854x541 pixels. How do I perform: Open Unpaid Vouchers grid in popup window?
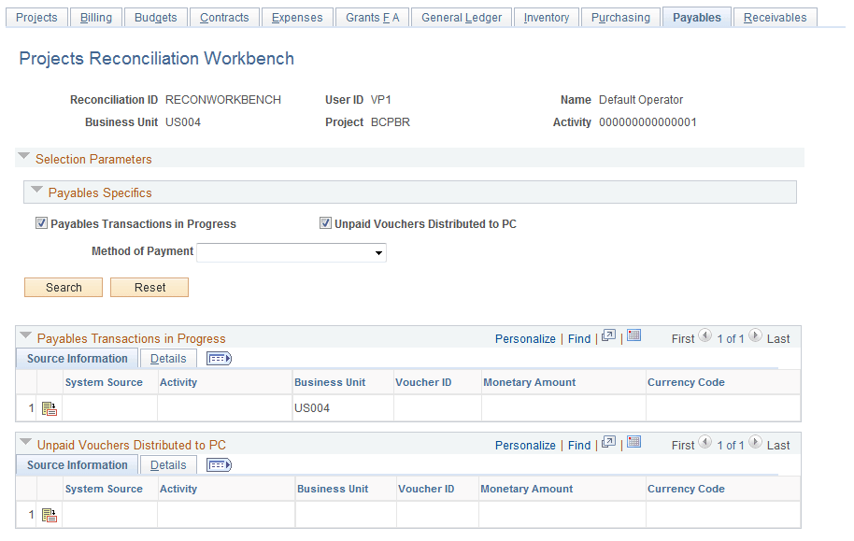point(608,445)
